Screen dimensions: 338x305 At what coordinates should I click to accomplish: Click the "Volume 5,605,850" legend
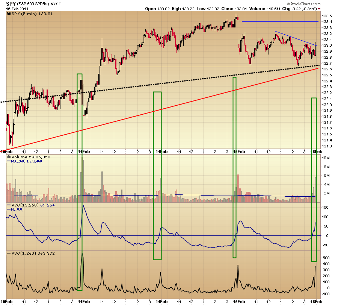[31, 157]
